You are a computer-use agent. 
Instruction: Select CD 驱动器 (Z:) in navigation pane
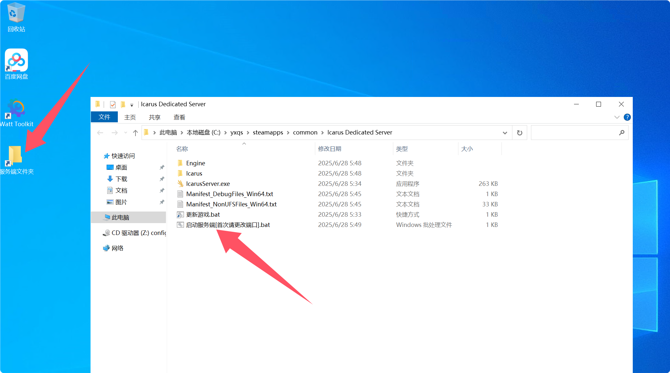134,233
